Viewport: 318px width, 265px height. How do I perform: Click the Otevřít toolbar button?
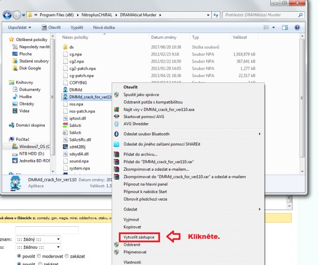(51, 28)
